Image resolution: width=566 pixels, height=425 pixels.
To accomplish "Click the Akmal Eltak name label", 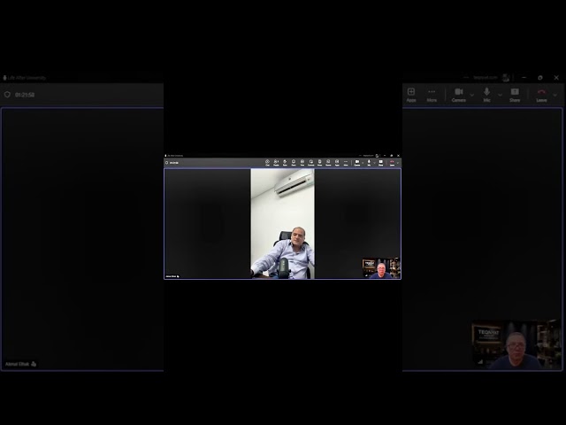I will [20, 364].
